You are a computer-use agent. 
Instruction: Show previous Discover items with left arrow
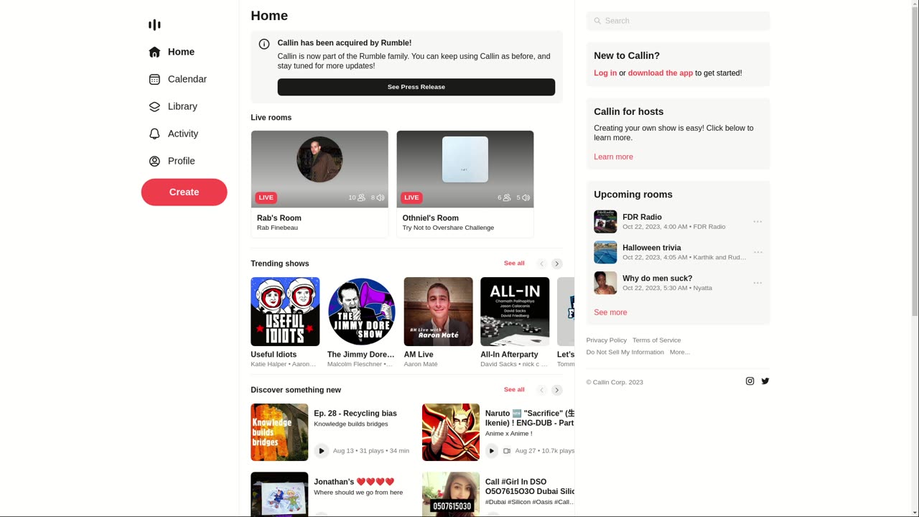click(x=542, y=390)
